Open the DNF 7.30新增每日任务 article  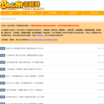pos(25,76)
